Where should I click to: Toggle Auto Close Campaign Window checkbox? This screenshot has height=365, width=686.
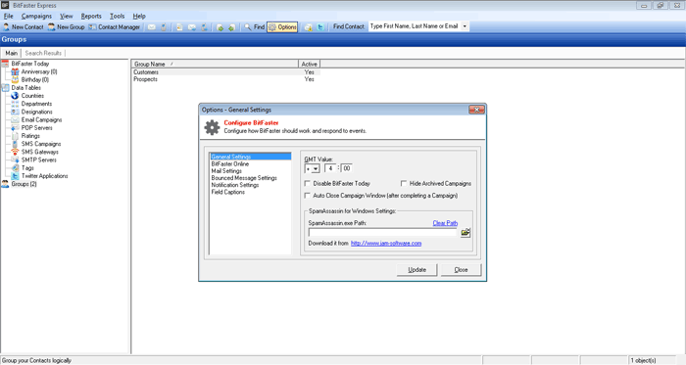tap(308, 195)
